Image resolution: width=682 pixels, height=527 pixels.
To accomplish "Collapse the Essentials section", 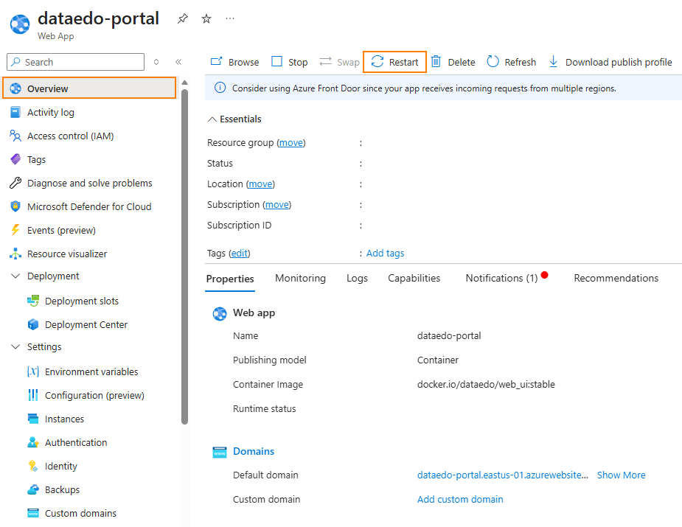I will click(212, 119).
